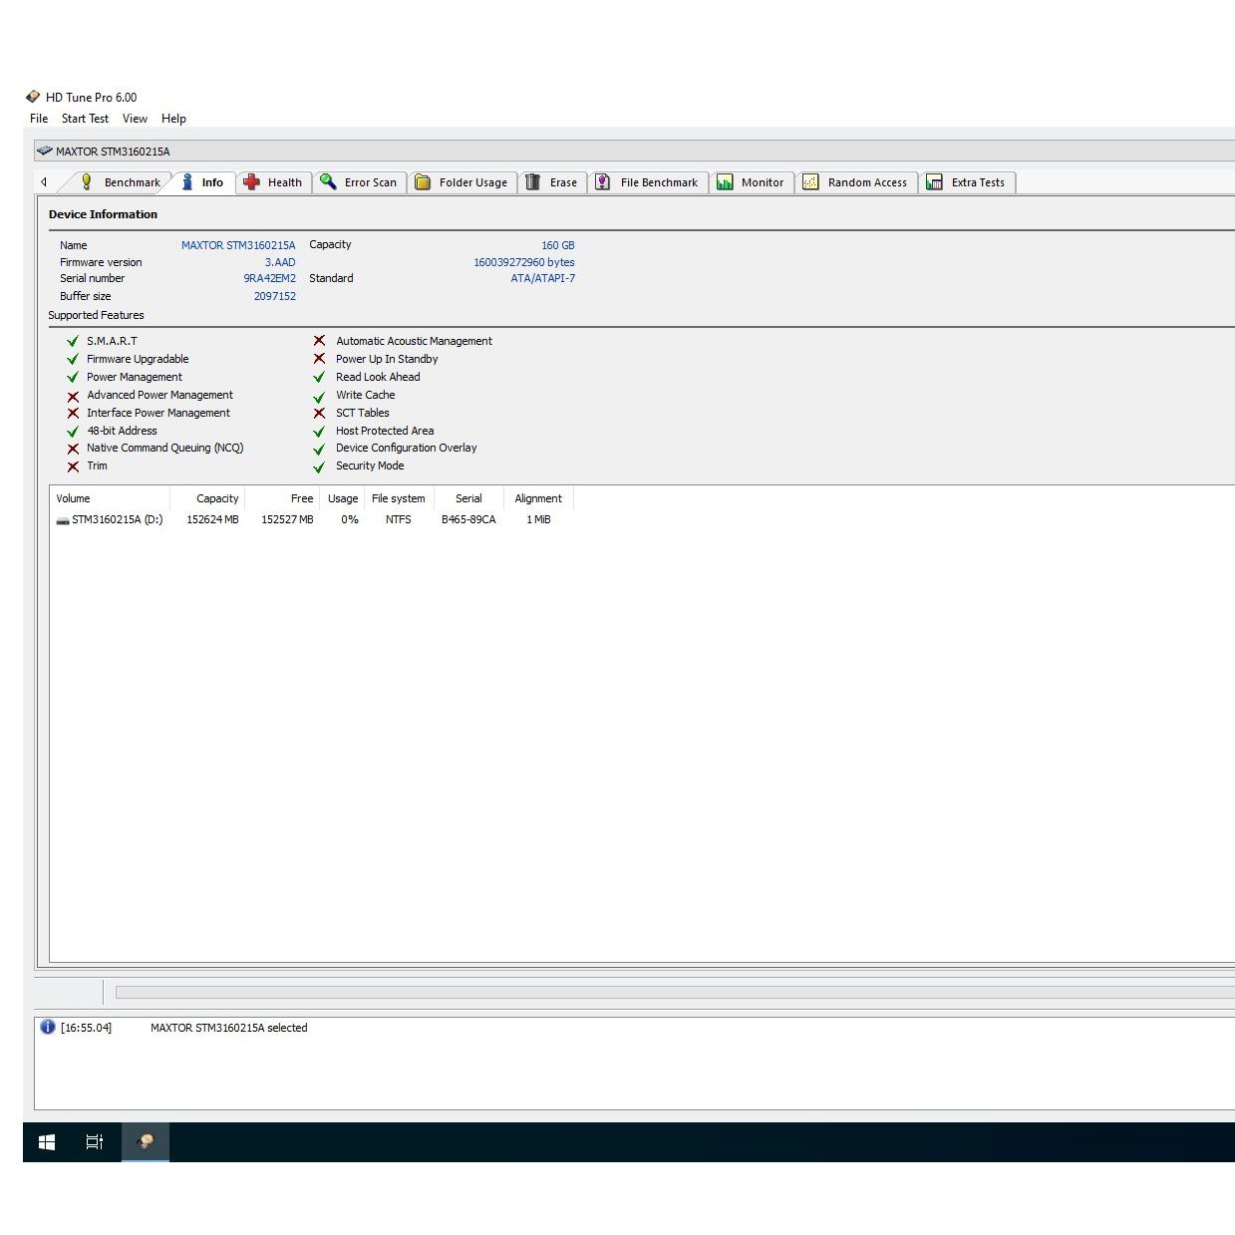This screenshot has height=1235, width=1235.
Task: Click the Monitor chart icon
Action: [725, 182]
